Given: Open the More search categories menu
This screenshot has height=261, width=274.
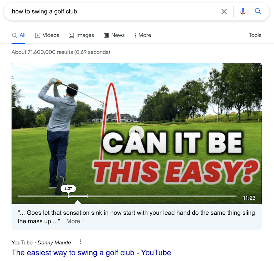Looking at the screenshot, I should tap(143, 35).
